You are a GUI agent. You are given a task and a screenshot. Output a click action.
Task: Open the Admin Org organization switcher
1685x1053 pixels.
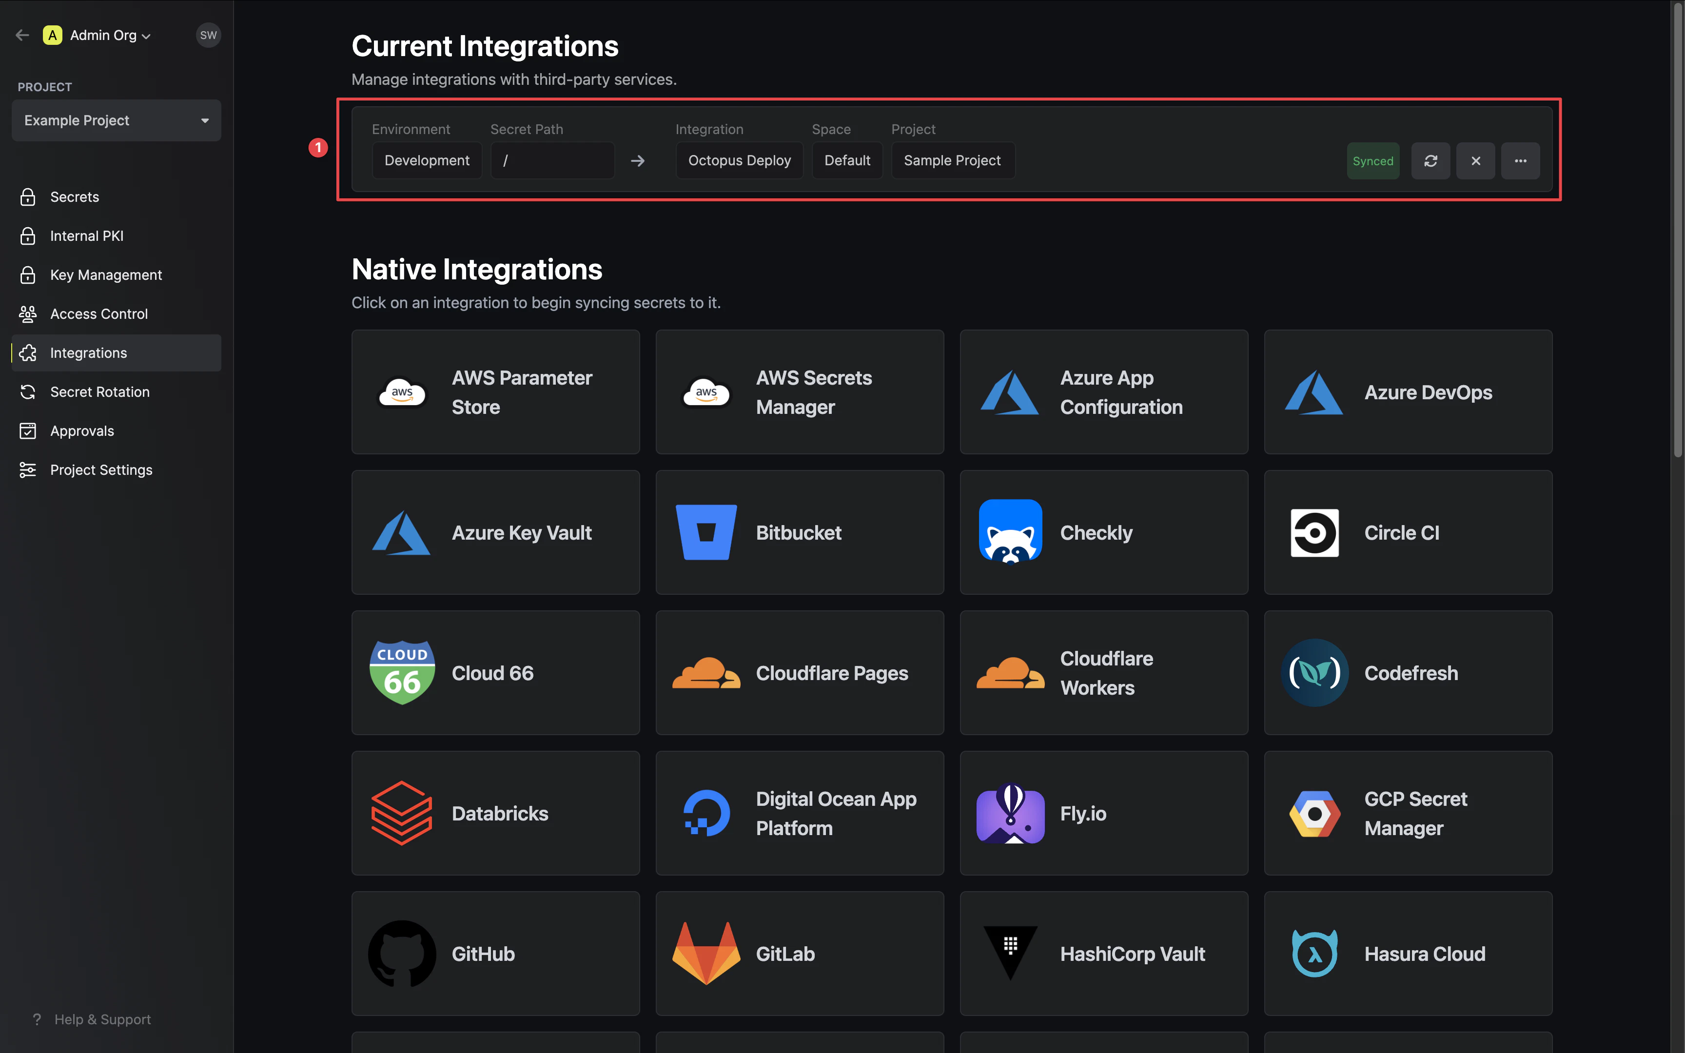(x=97, y=35)
